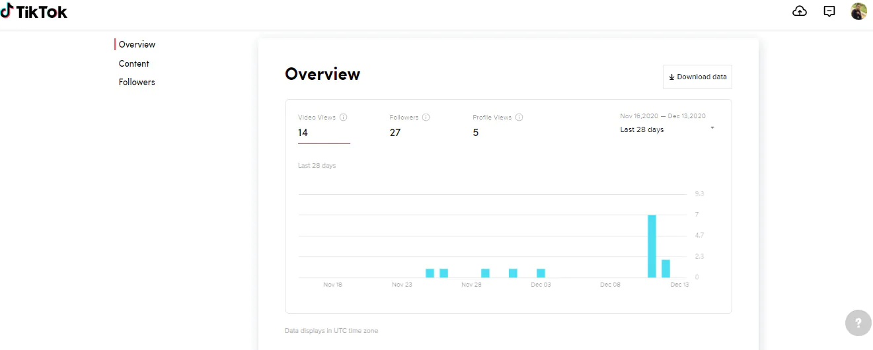Click the Nov 18 axis label
This screenshot has width=873, height=350.
(332, 285)
